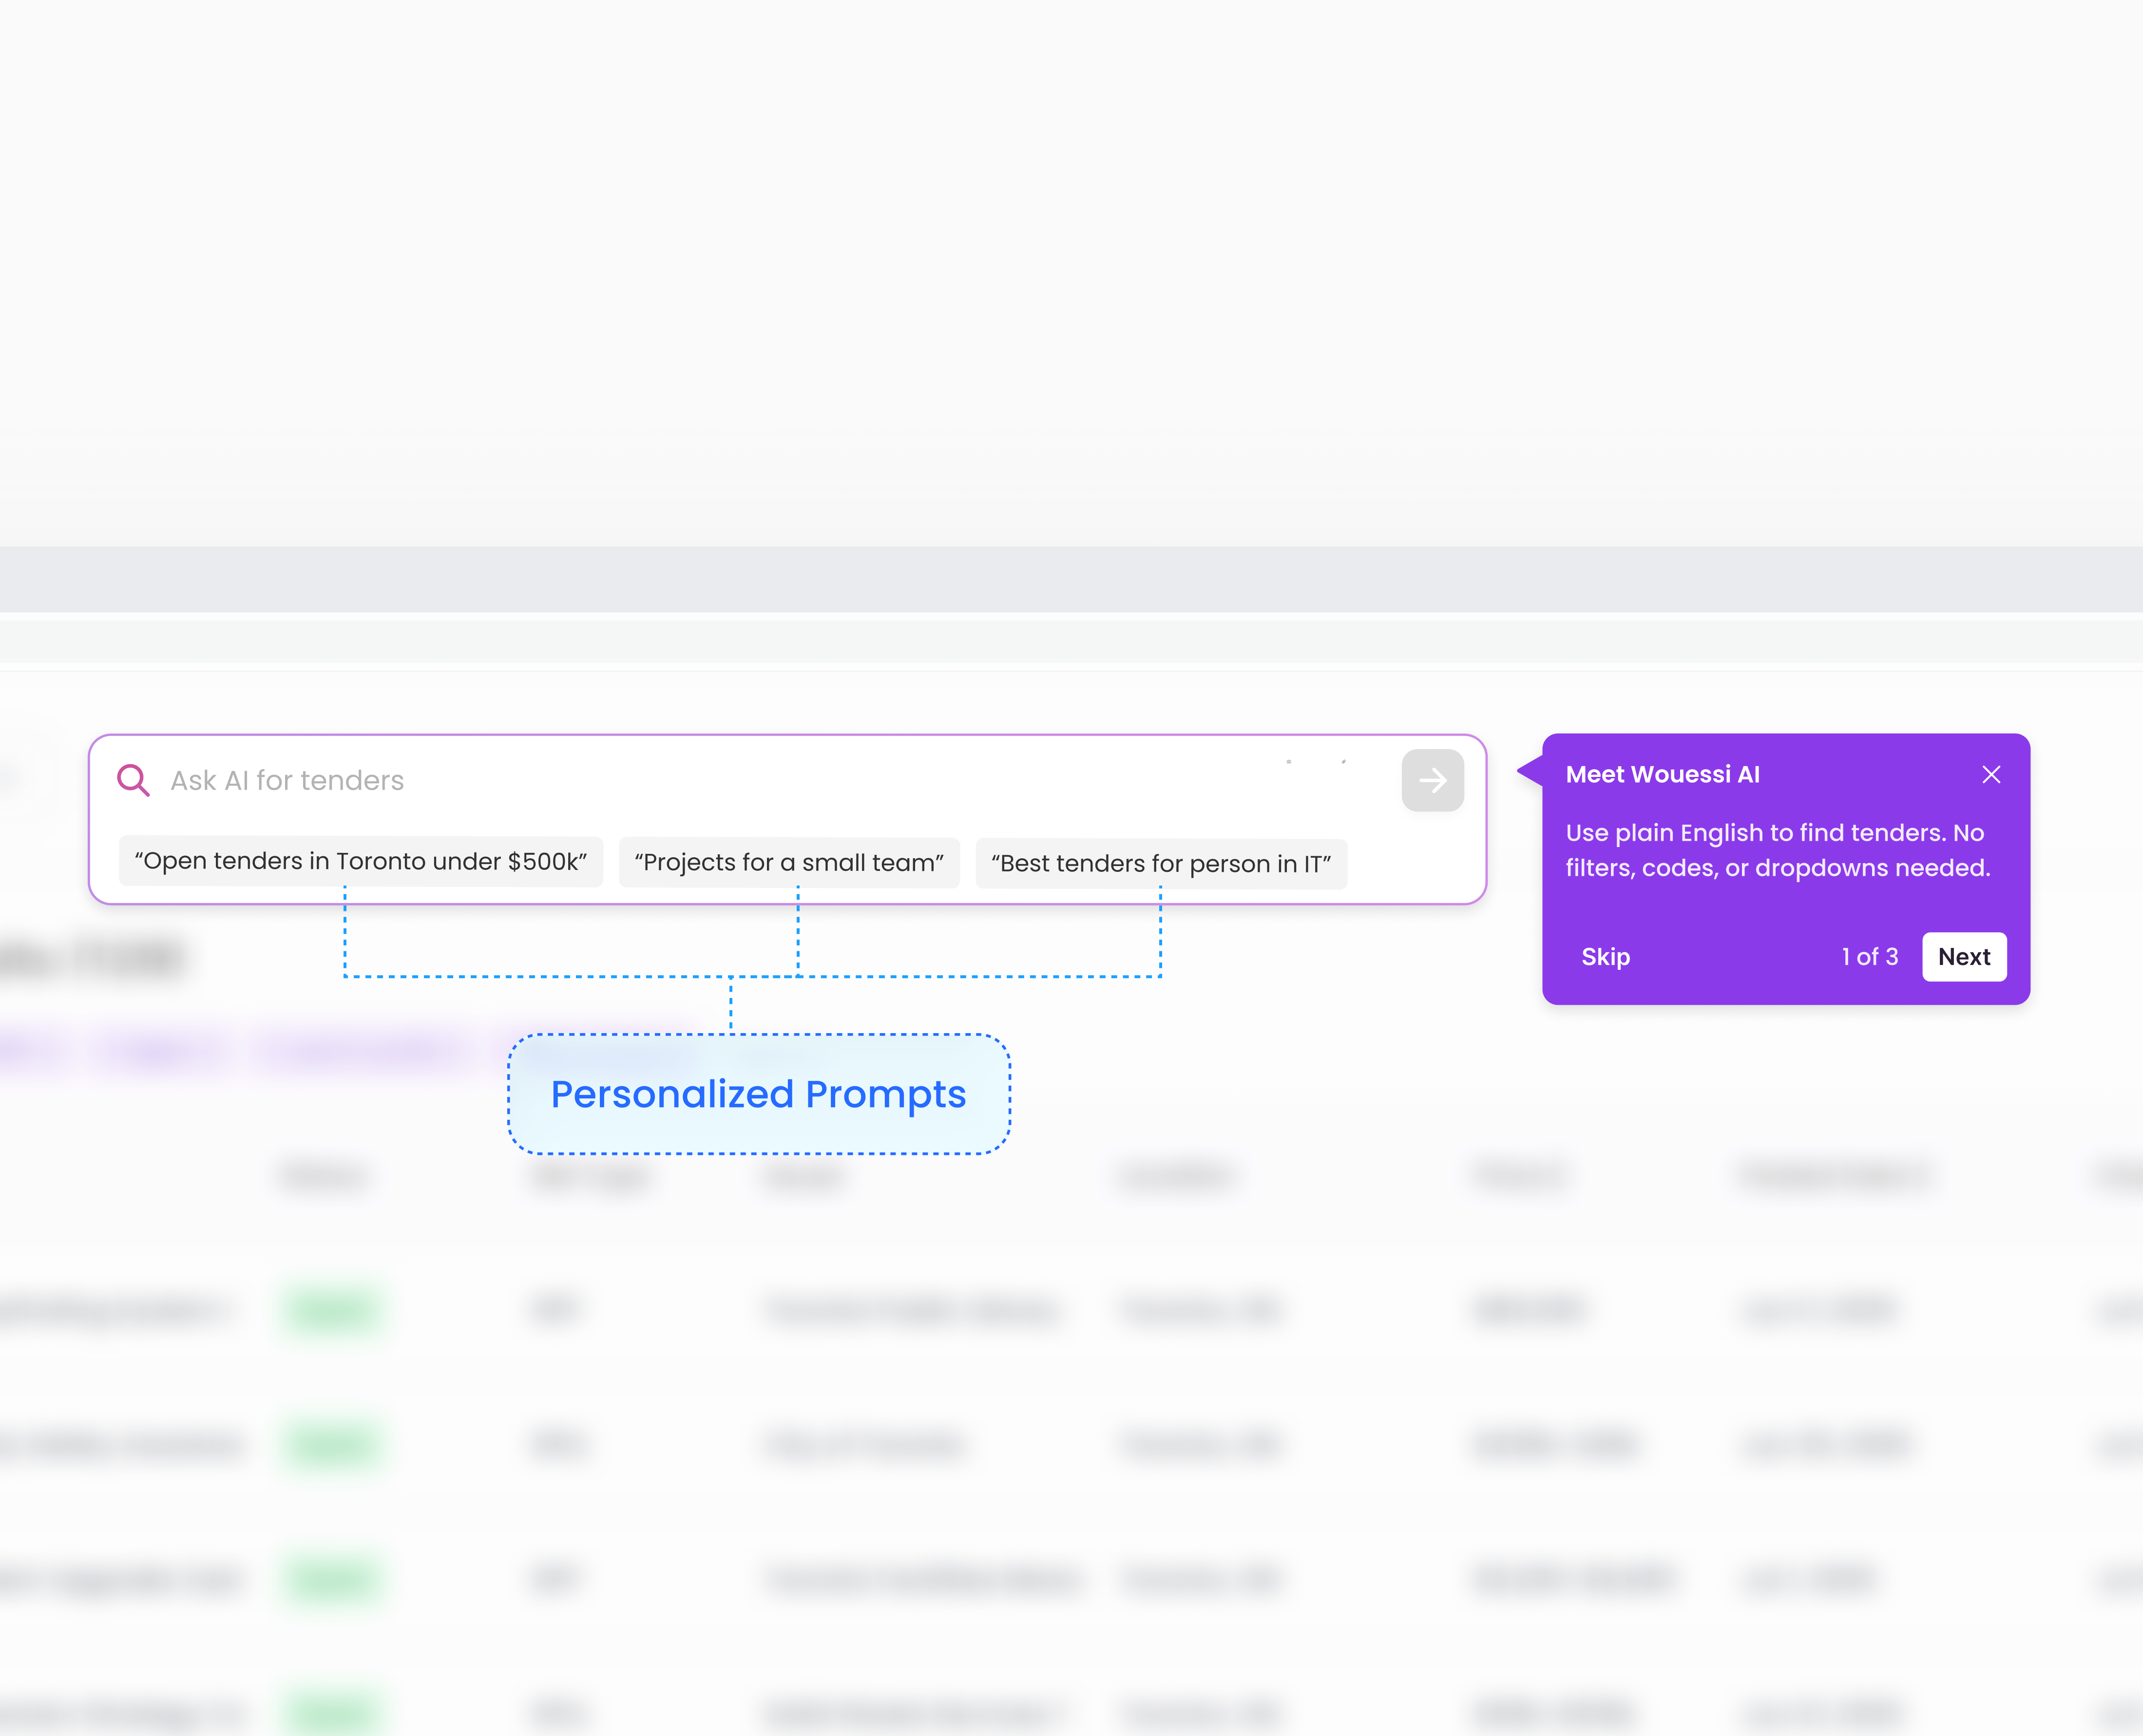Viewport: 2143px width, 1736px height.
Task: Click the bottom-most green status badge
Action: 333,1712
